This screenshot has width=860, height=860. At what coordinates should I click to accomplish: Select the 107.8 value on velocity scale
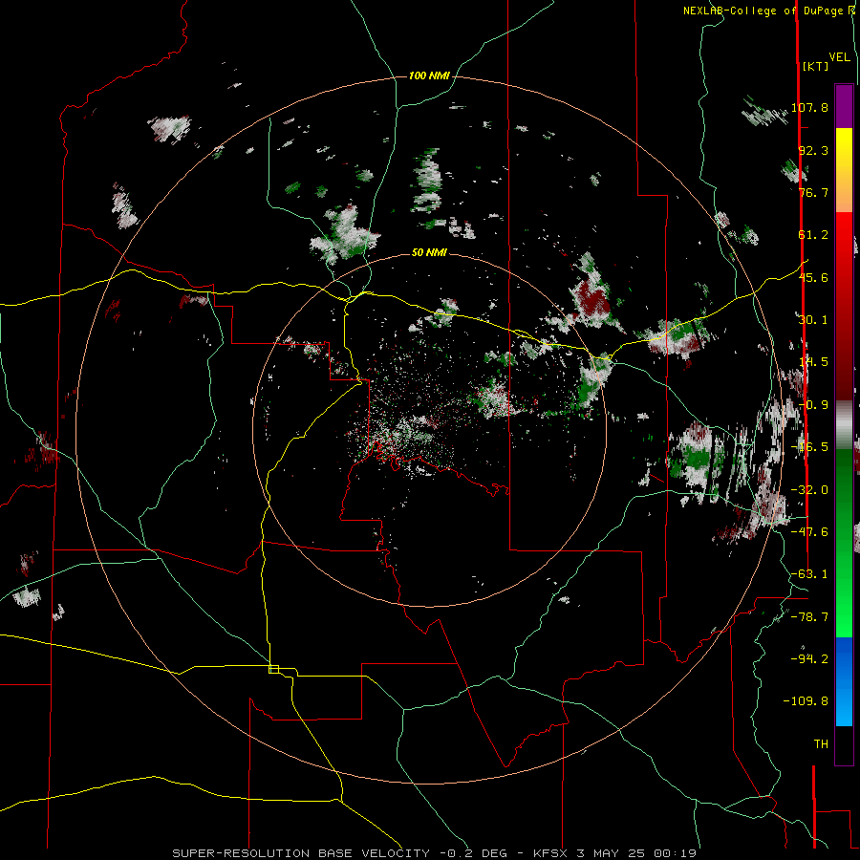coord(809,107)
